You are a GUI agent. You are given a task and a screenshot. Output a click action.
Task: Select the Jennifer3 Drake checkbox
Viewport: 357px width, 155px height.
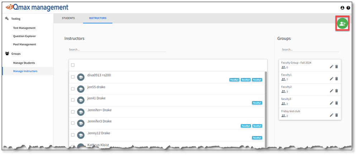(x=73, y=123)
